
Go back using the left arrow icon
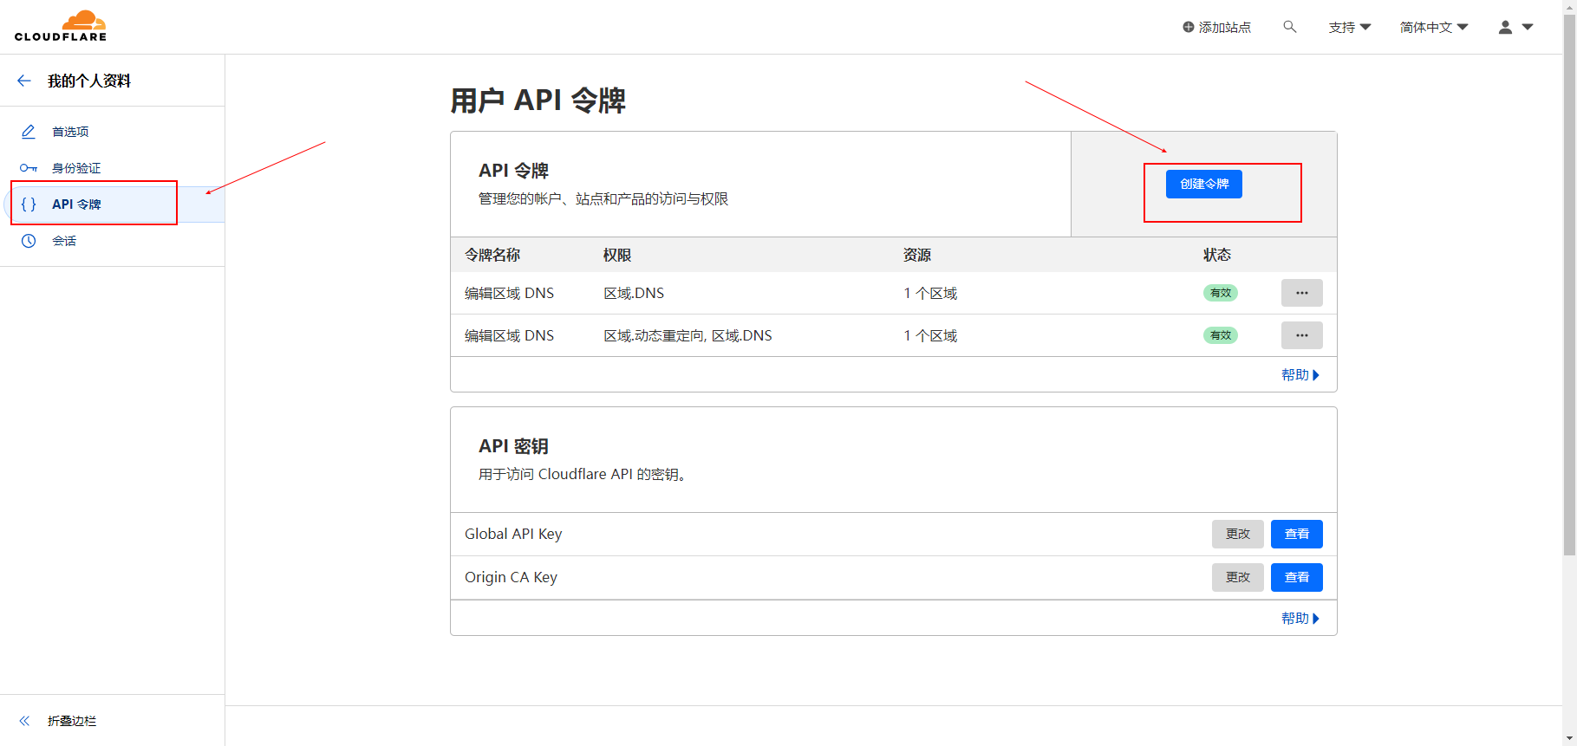24,81
